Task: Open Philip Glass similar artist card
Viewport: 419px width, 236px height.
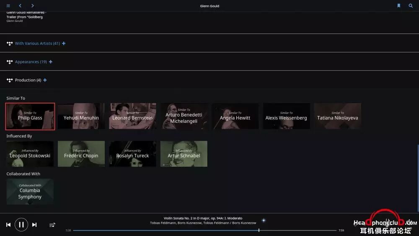Action: 30,116
